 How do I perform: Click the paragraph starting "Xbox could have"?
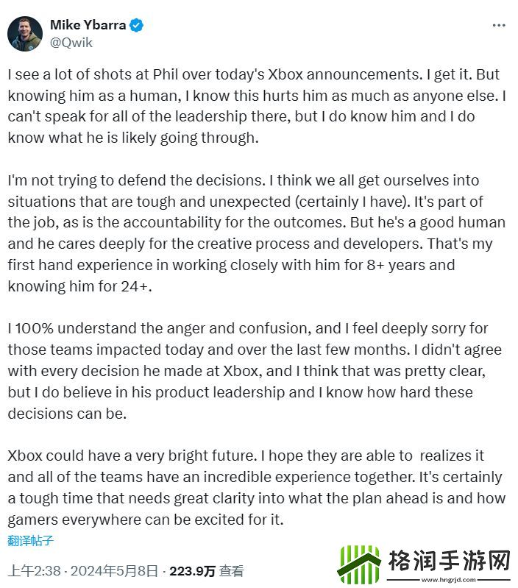tap(257, 487)
